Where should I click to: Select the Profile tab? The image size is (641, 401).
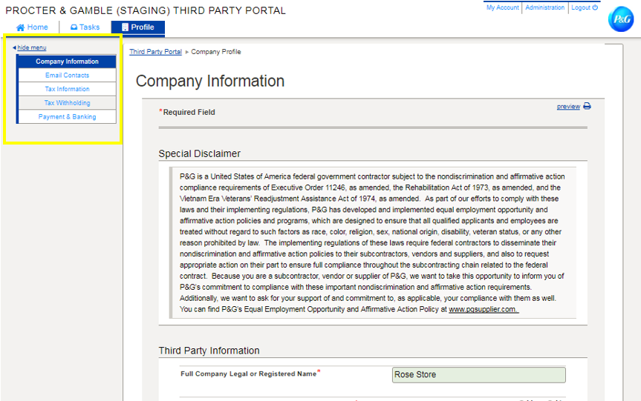(x=137, y=27)
